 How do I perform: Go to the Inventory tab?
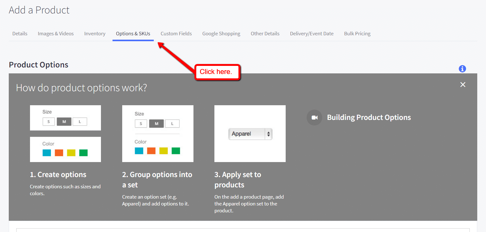coord(95,33)
